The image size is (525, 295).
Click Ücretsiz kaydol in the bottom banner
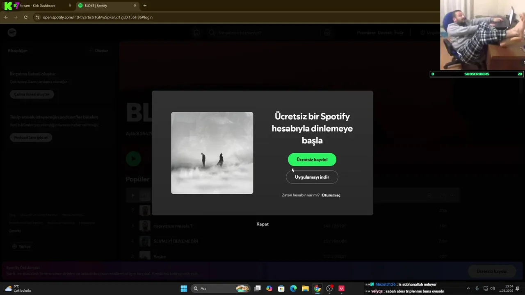(492, 271)
